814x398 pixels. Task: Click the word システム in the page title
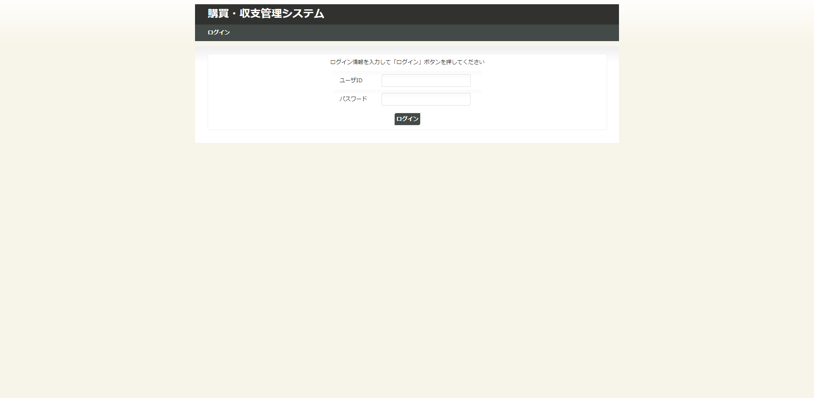coord(303,14)
